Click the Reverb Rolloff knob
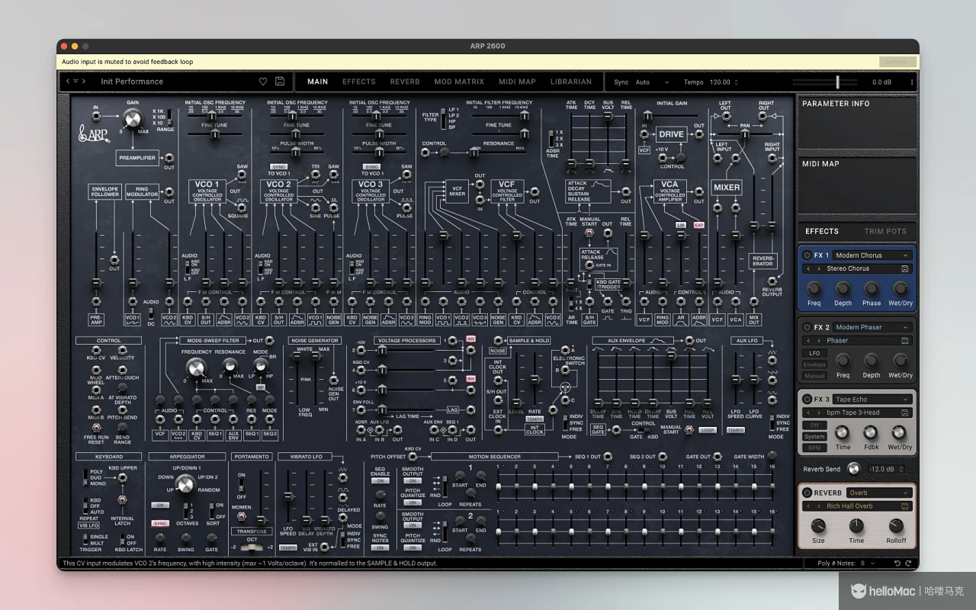Image resolution: width=976 pixels, height=610 pixels. click(x=896, y=526)
